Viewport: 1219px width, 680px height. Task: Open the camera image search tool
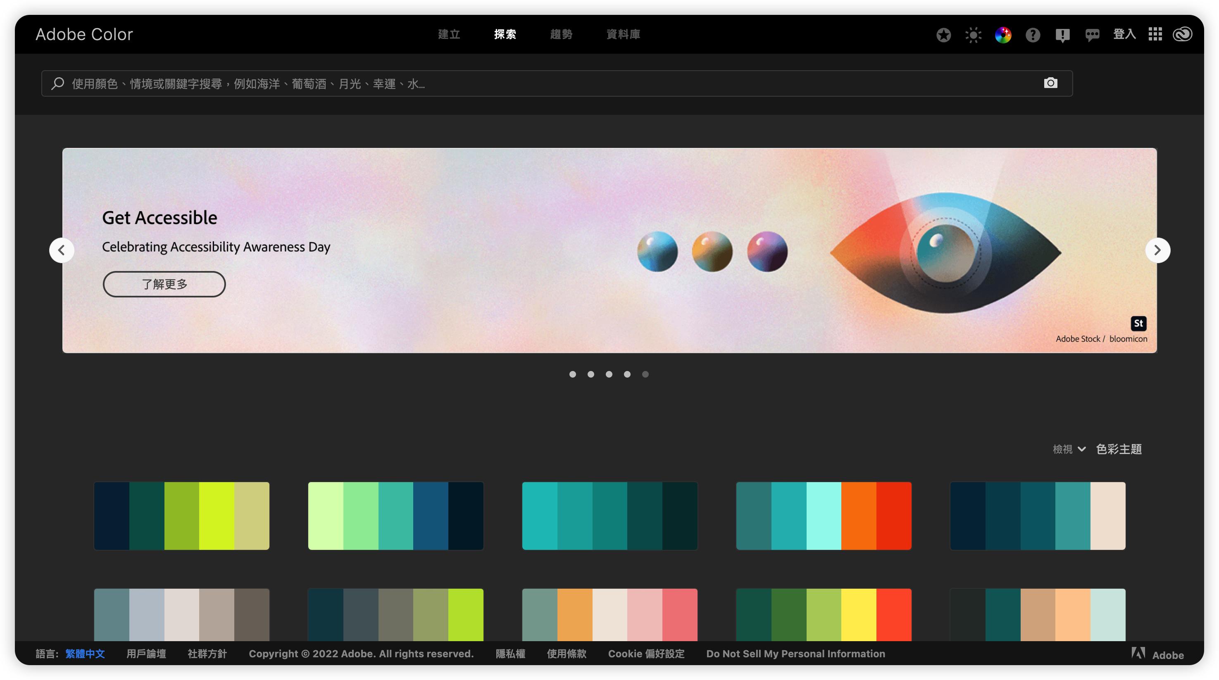pyautogui.click(x=1050, y=83)
